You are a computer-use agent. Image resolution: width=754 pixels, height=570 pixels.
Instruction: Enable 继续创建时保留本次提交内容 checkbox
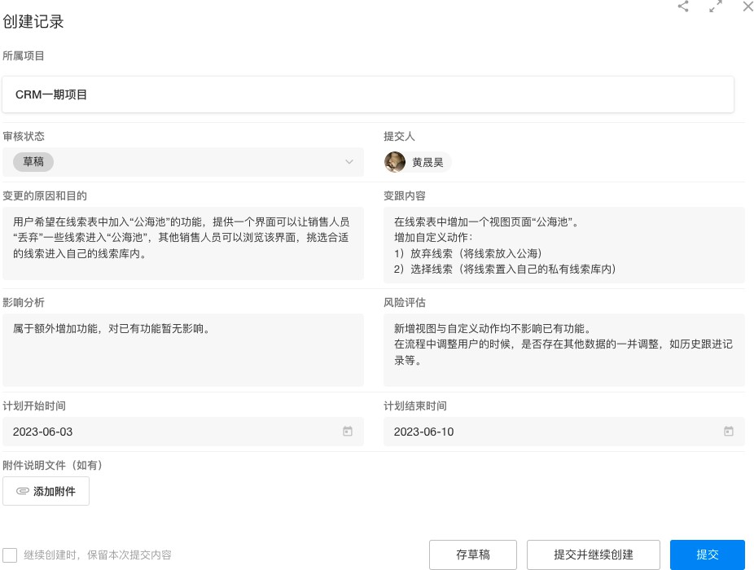(10, 555)
